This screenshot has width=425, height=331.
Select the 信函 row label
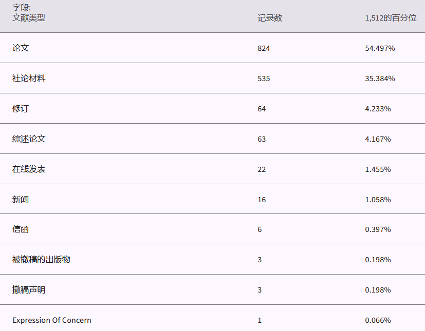[21, 229]
